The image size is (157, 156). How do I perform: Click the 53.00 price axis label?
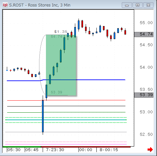146,112
